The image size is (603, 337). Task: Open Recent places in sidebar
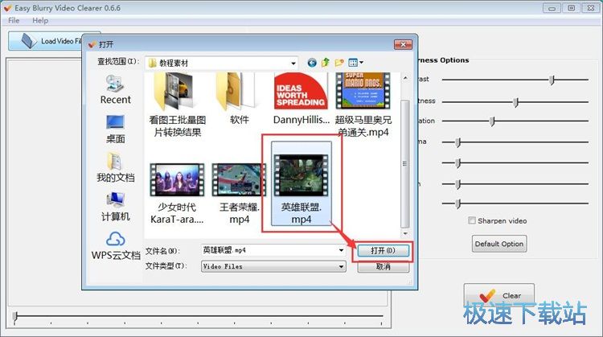115,89
